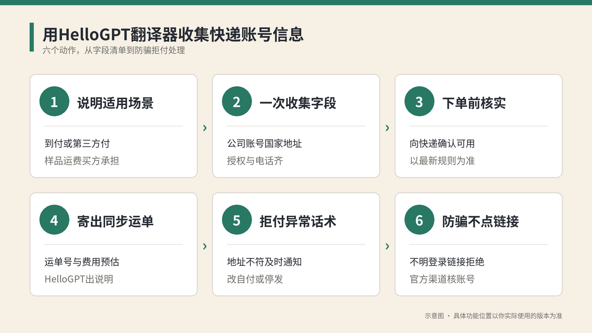Click the line 样品运费买方承担
The image size is (592, 333).
(x=82, y=160)
